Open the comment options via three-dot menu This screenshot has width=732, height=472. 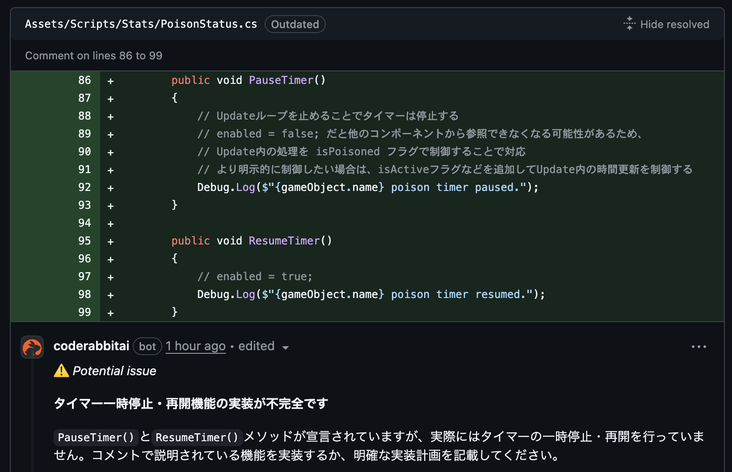click(x=698, y=346)
